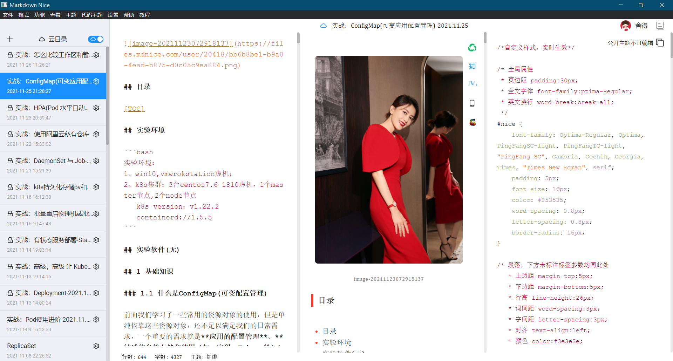Open settings gear for ReplicaSet article
The width and height of the screenshot is (673, 361).
click(x=96, y=346)
